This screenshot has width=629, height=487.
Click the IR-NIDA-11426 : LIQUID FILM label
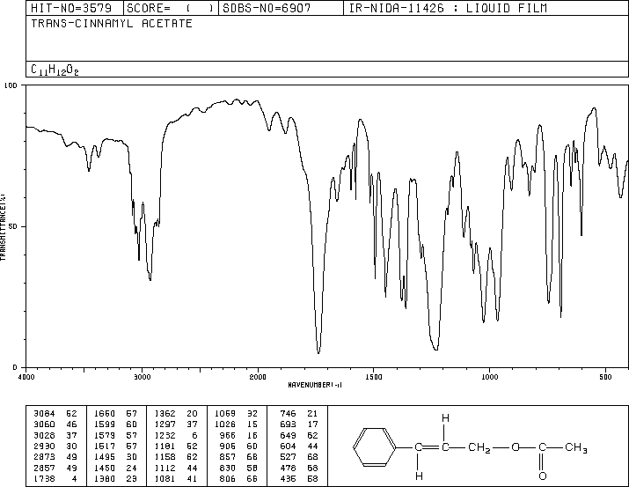(x=448, y=8)
